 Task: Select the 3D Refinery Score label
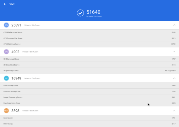point(11,71)
